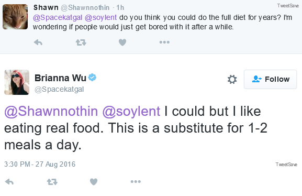Open @soylent mention in Brianna's tweet
This screenshot has height=196, width=302.
point(131,111)
